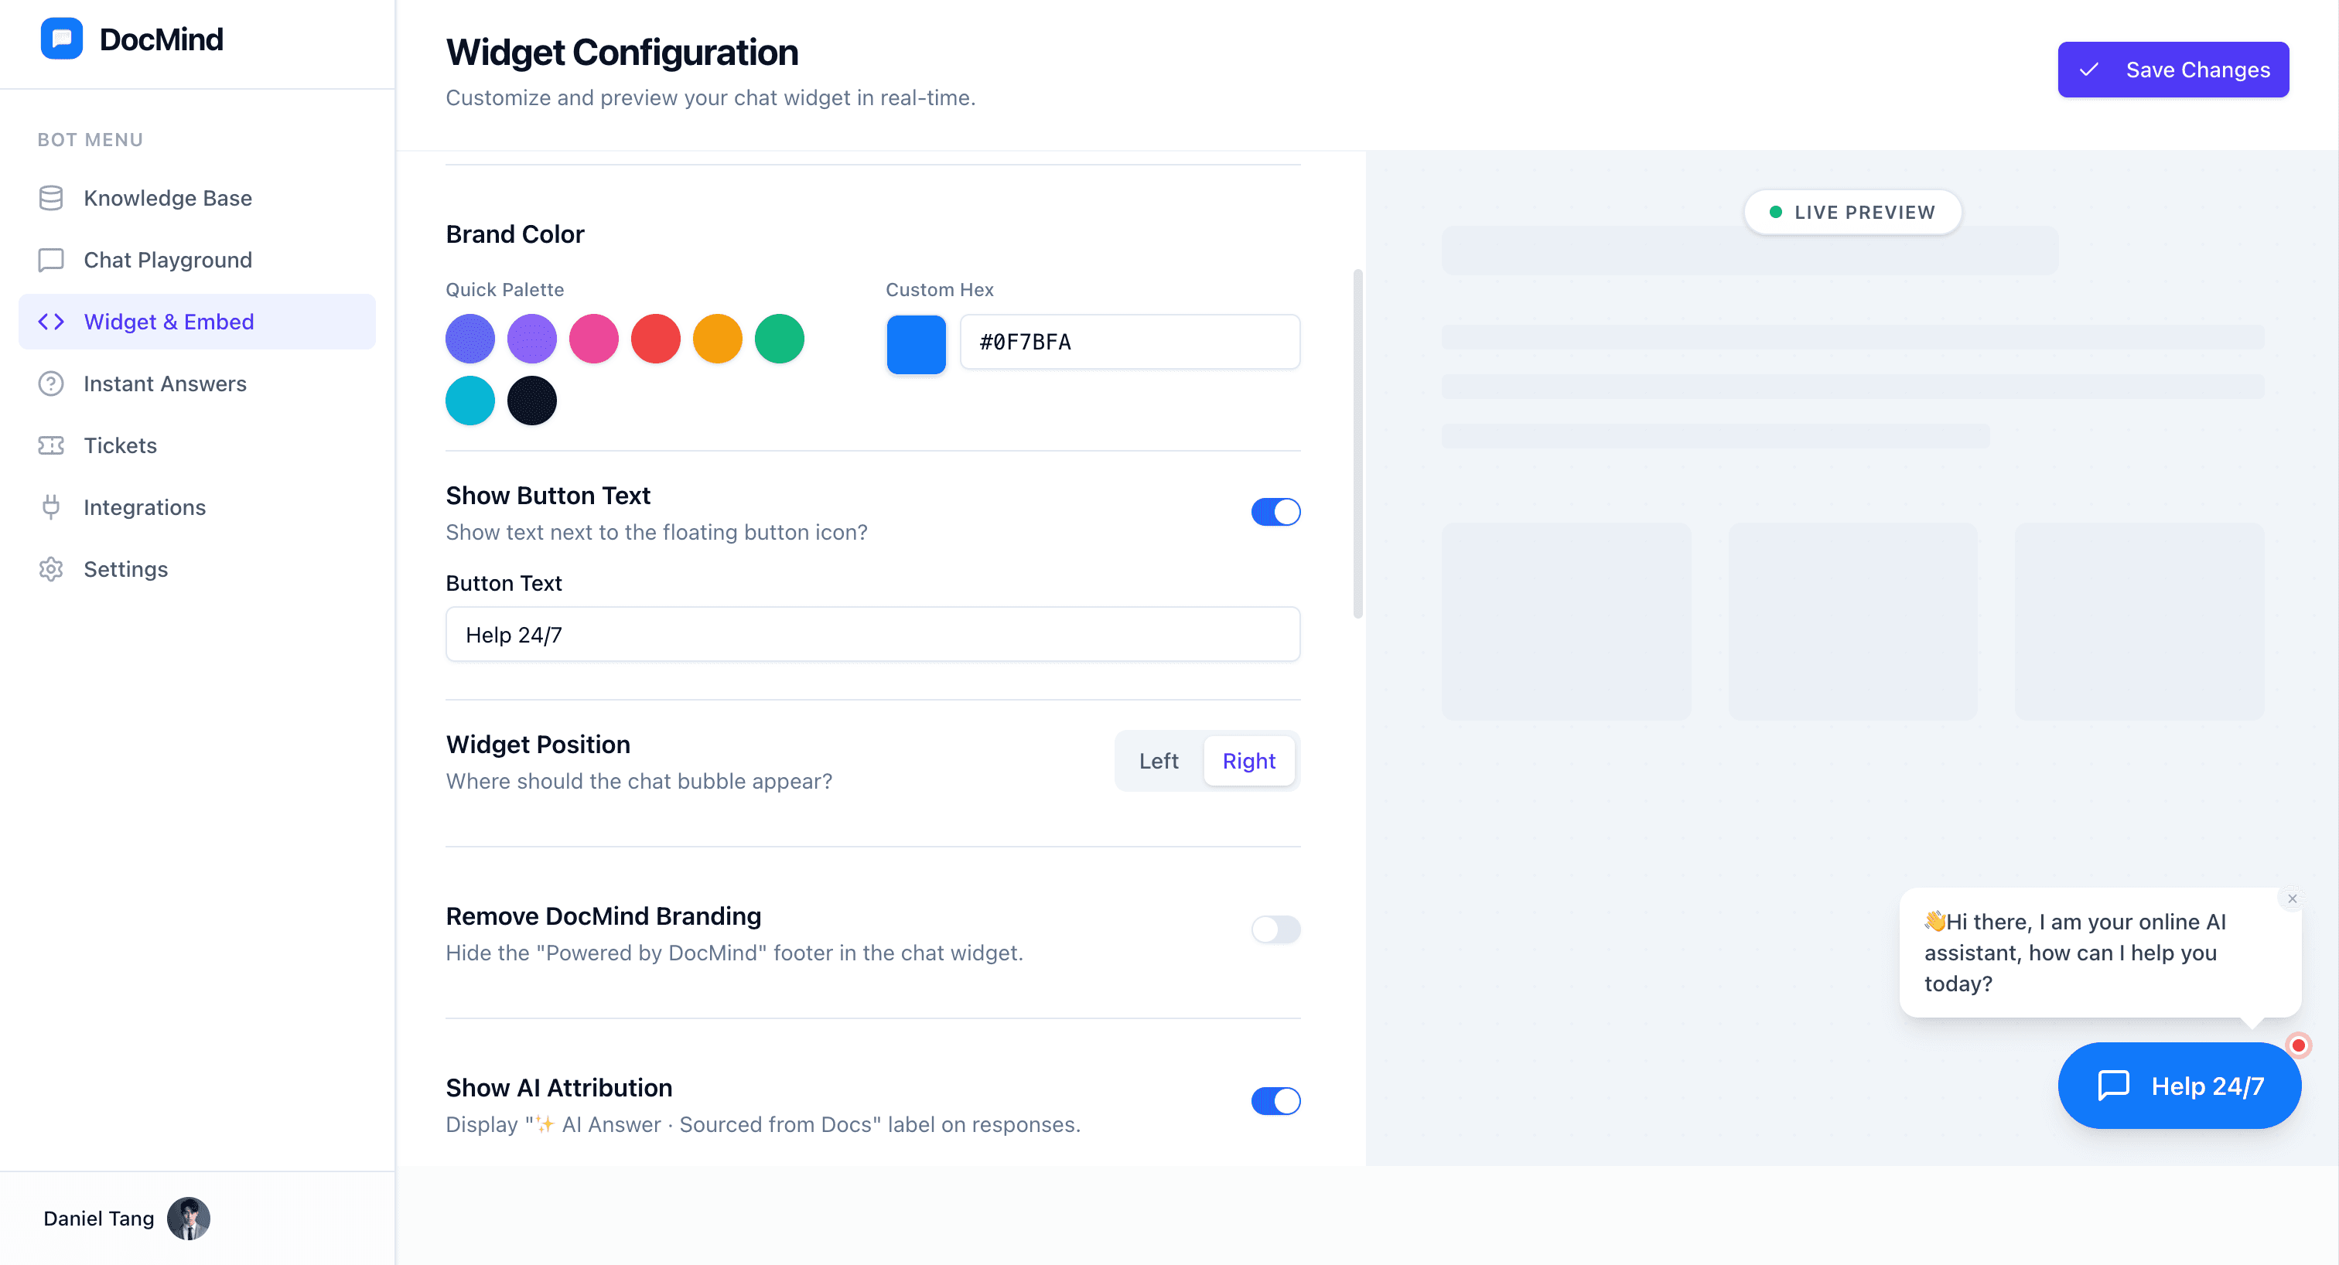Click the Settings gear icon
The width and height of the screenshot is (2339, 1265).
tap(51, 569)
